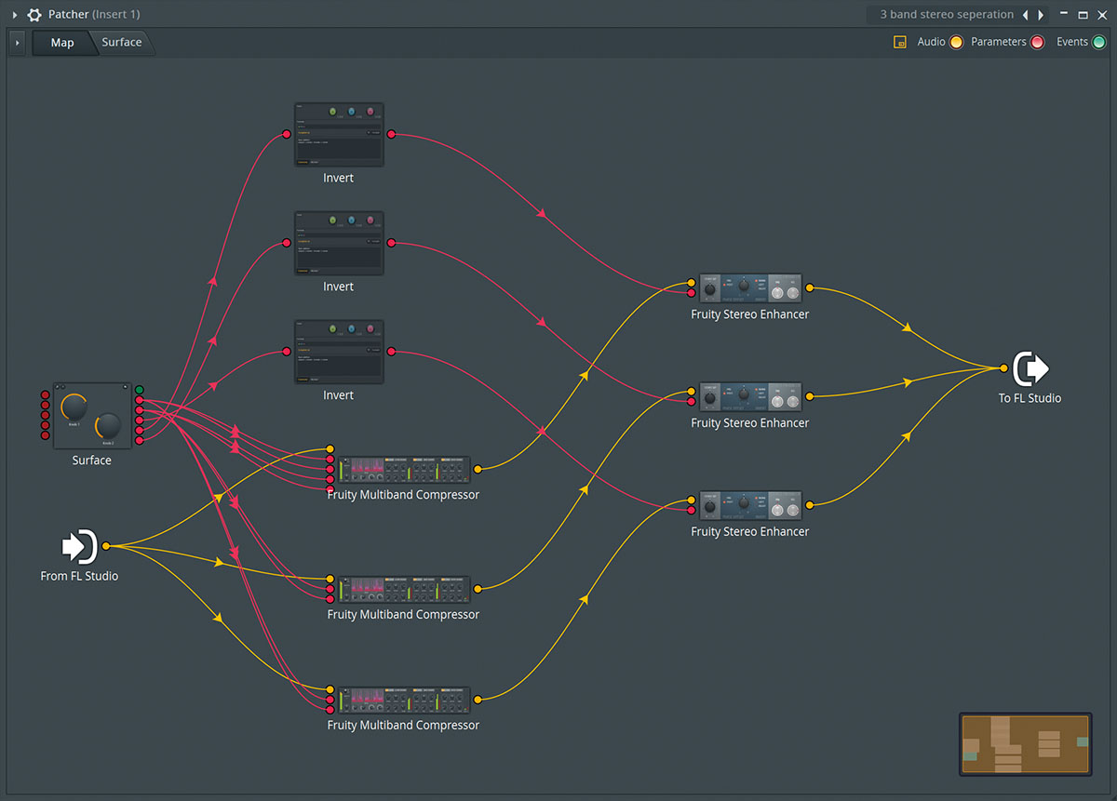Click the audio output port of the top Multiband Compressor
This screenshot has height=801, width=1117.
(x=478, y=470)
